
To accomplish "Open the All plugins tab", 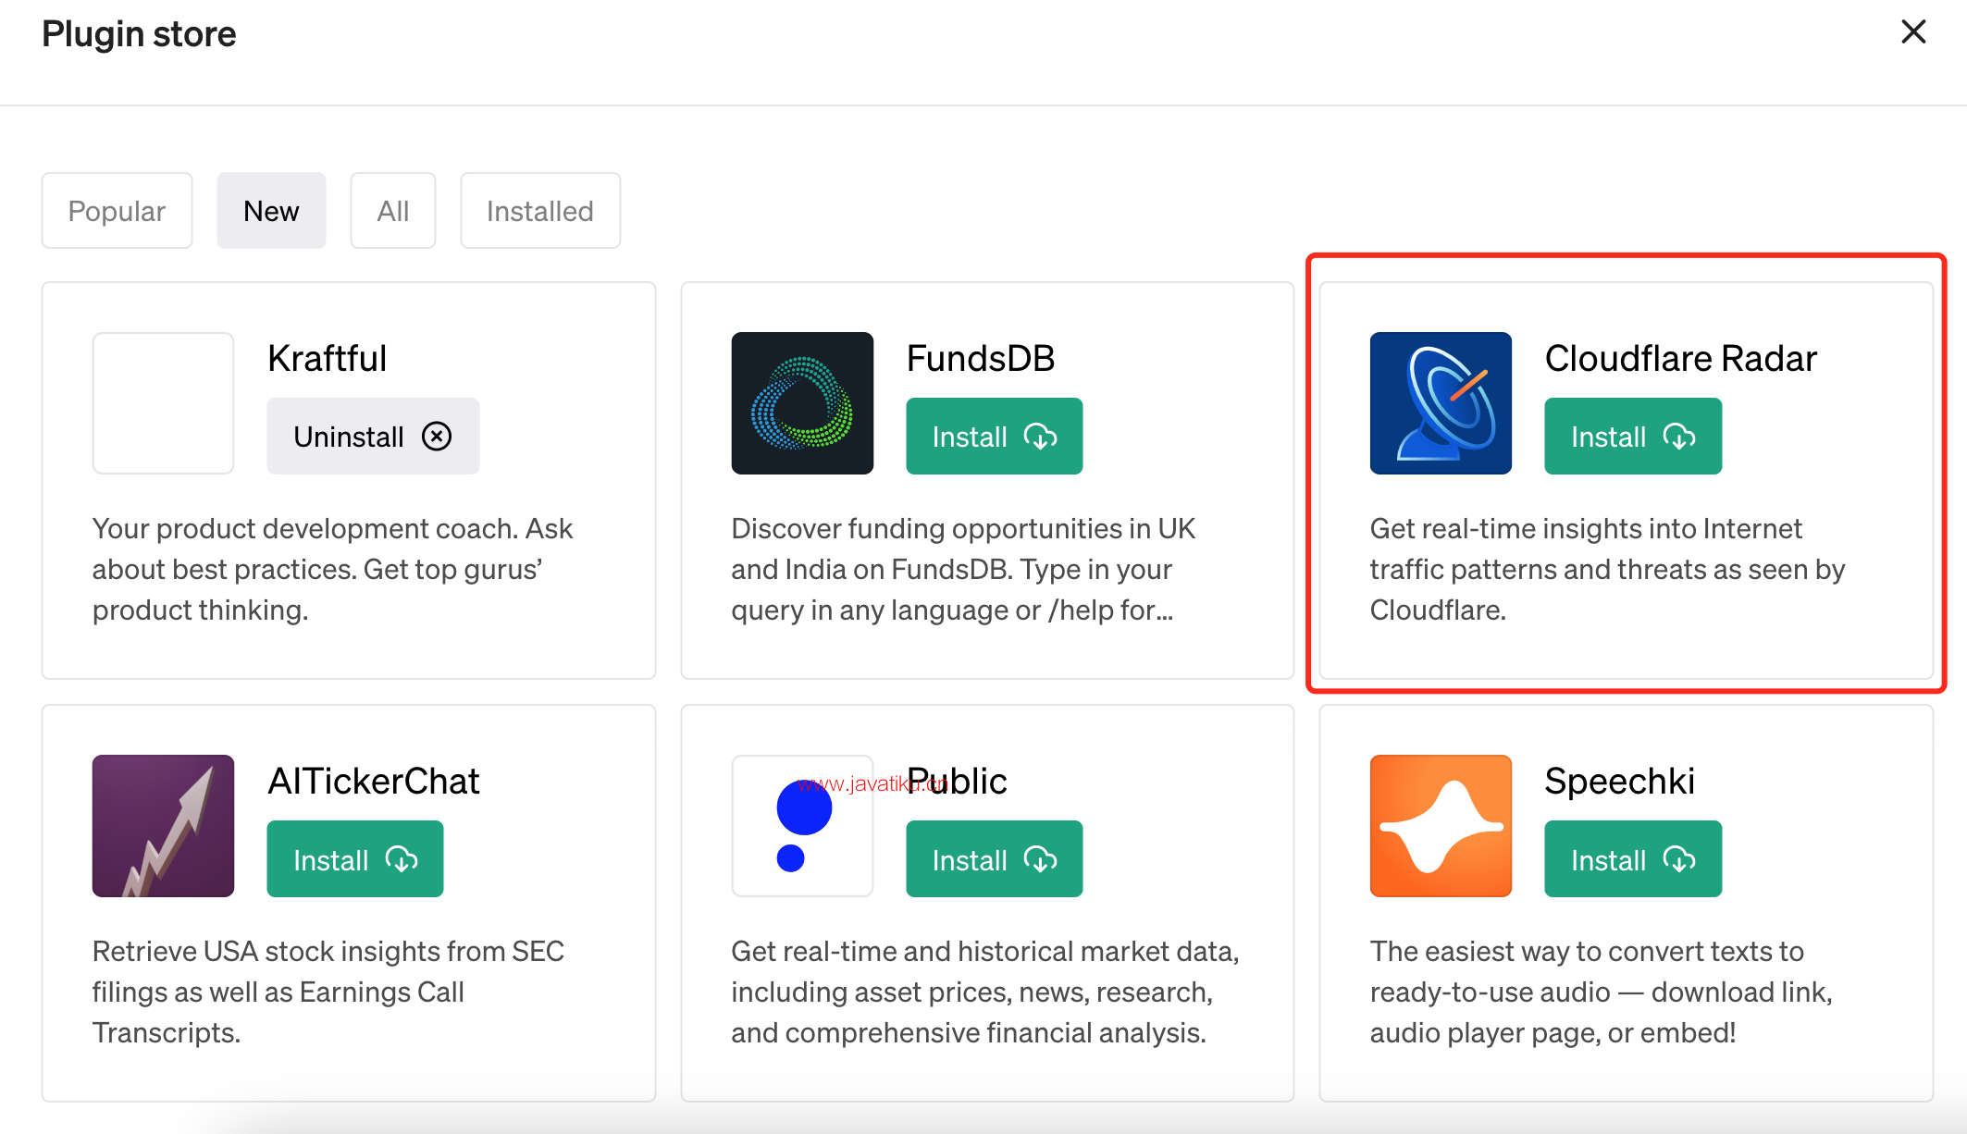I will coord(393,211).
